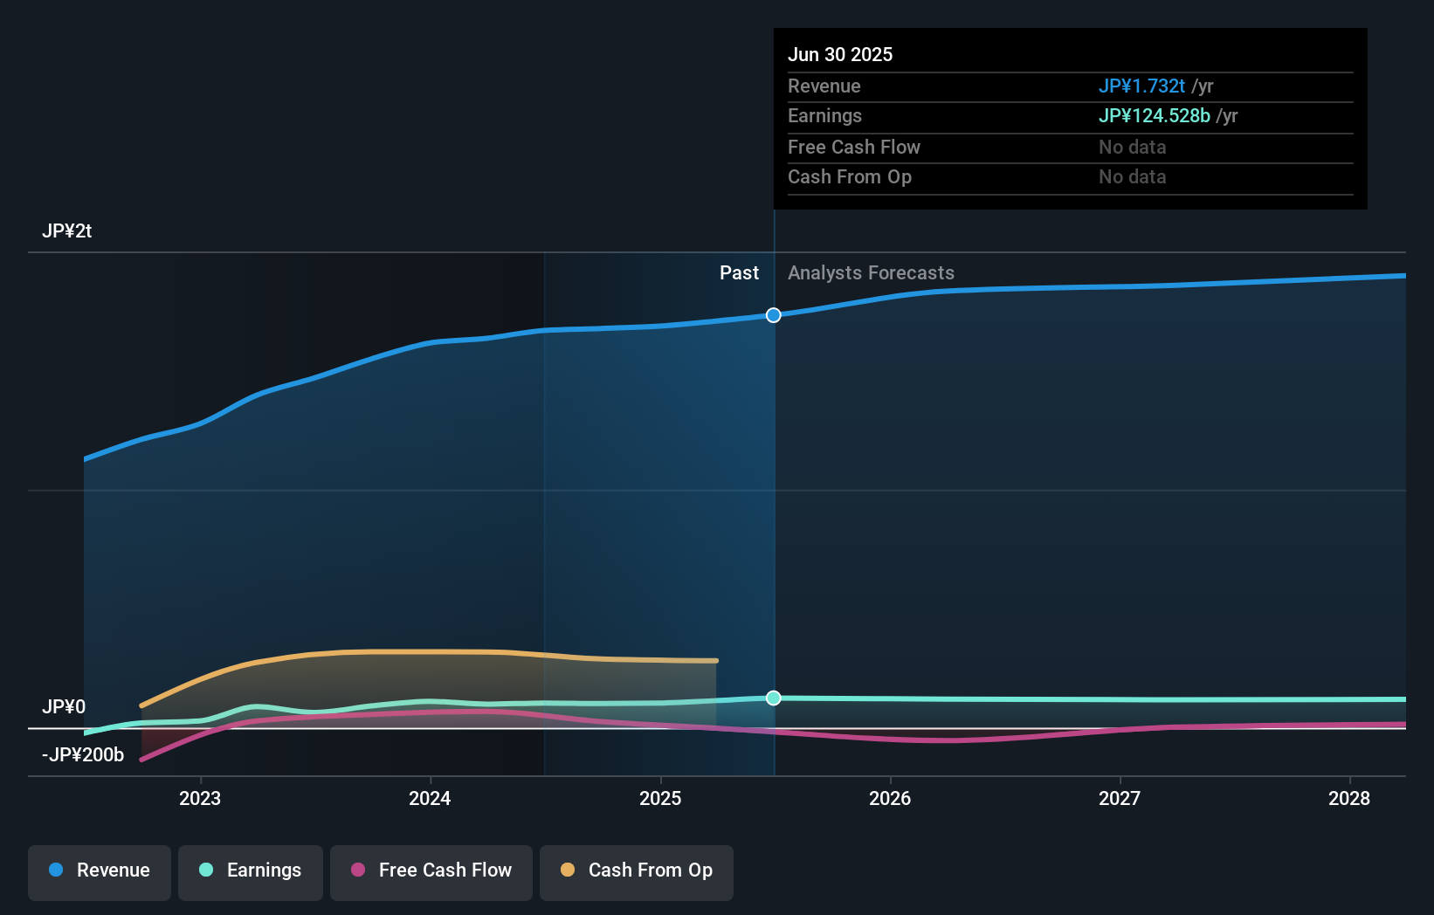Click the JP¥1.732t Revenue value in the tooltip

pyautogui.click(x=1141, y=86)
